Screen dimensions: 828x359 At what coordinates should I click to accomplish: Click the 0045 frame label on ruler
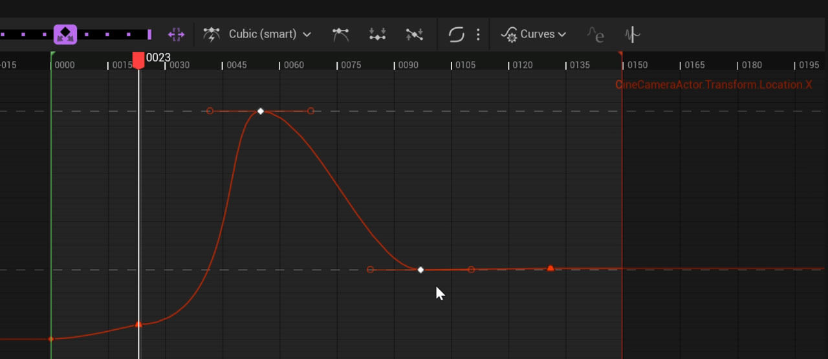tap(237, 65)
